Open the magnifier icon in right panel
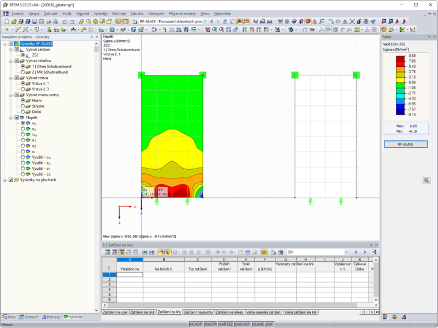The image size is (438, 328). 426,181
